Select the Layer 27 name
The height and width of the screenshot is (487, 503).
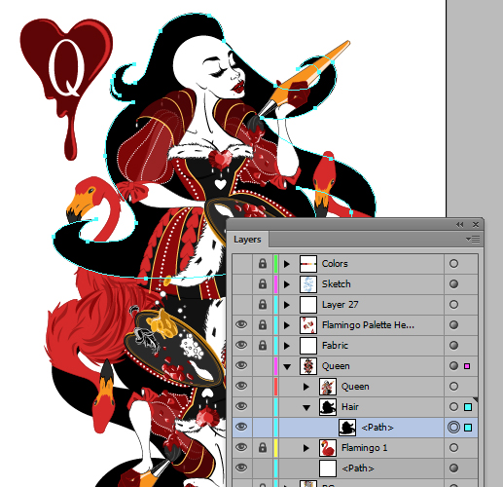pyautogui.click(x=340, y=305)
